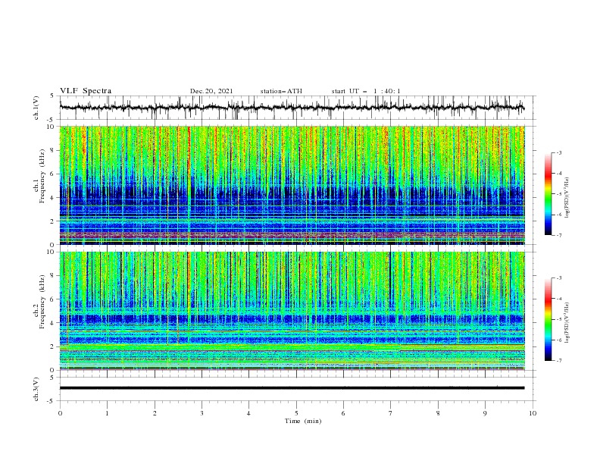Click the ch.1 spectrogram panel
The width and height of the screenshot is (600, 464).
292,185
